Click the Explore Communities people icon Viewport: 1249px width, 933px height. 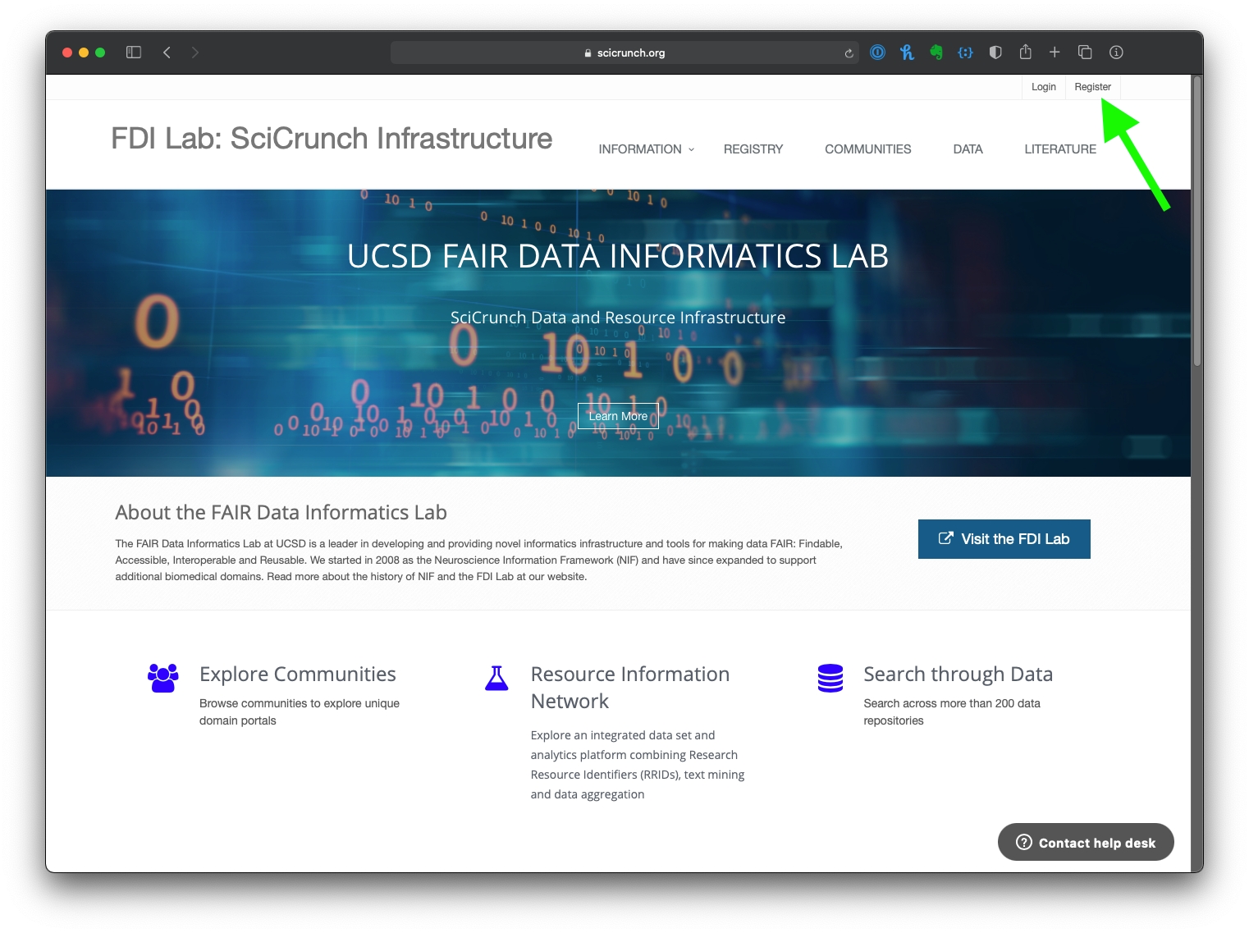[162, 678]
